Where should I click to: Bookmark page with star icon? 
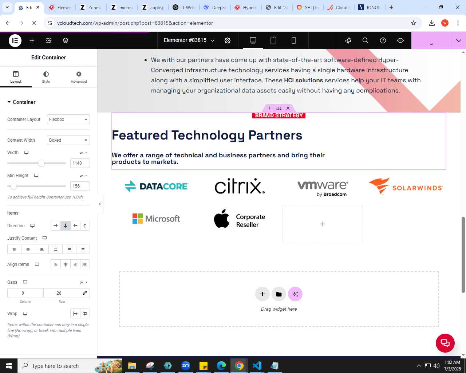click(414, 23)
